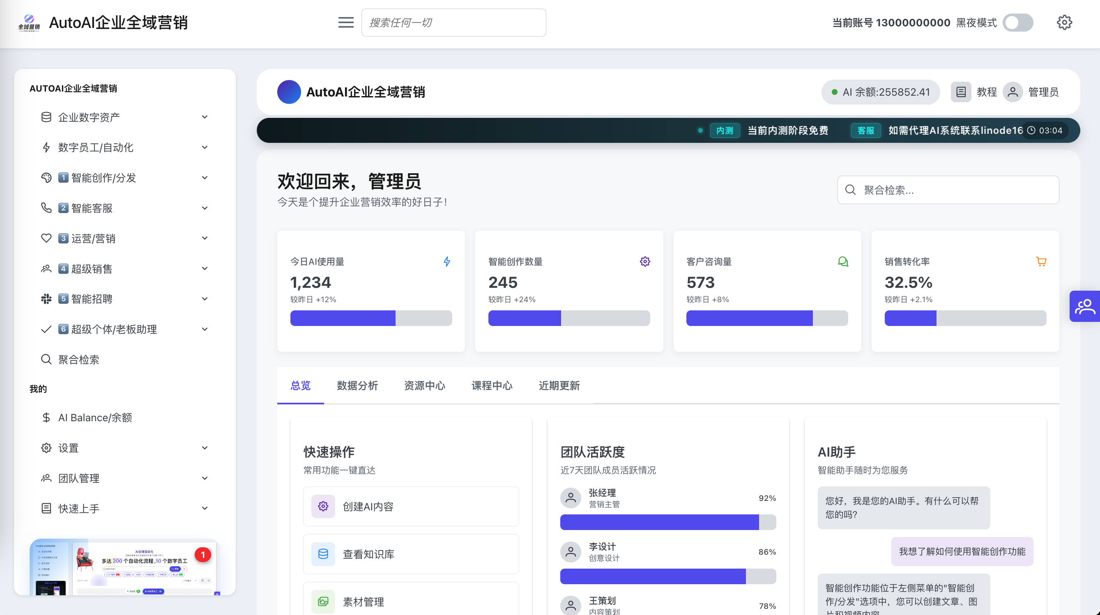Click the 教程 document icon
This screenshot has width=1100, height=615.
tap(961, 92)
